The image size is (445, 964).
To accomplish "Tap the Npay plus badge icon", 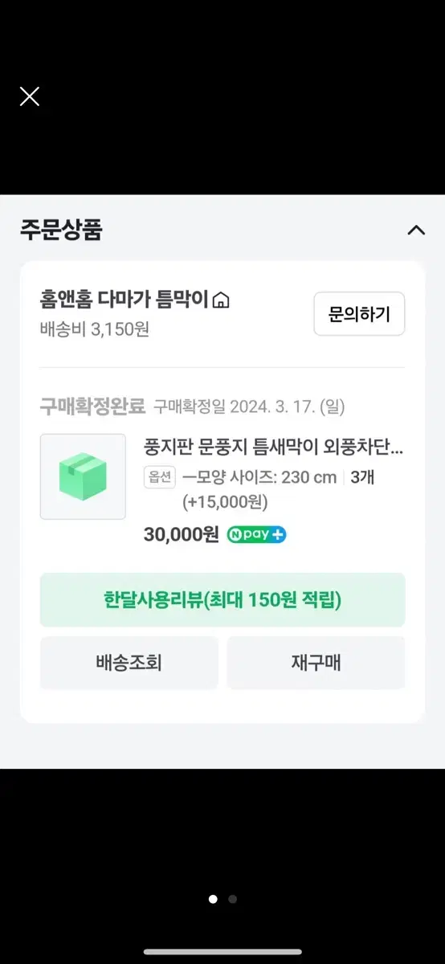I will point(256,535).
